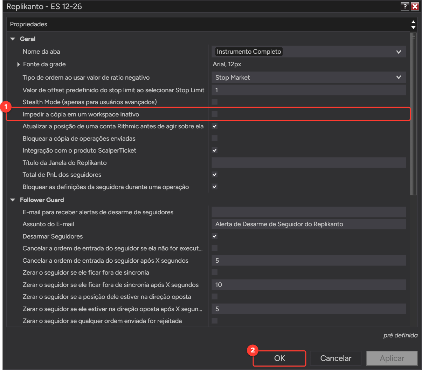
Task: Uncheck Bloquear as definições da seguidora checkbox
Action: click(215, 187)
